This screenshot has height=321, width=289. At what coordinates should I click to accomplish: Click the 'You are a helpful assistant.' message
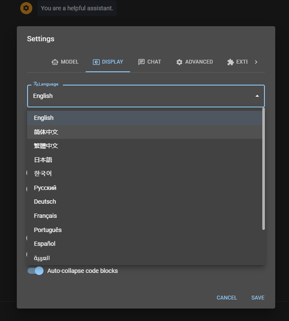coord(77,8)
